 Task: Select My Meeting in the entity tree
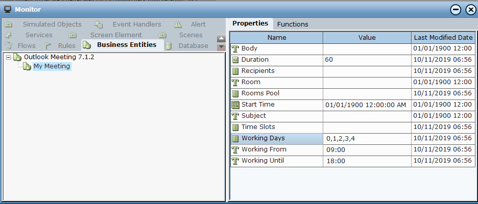[52, 66]
